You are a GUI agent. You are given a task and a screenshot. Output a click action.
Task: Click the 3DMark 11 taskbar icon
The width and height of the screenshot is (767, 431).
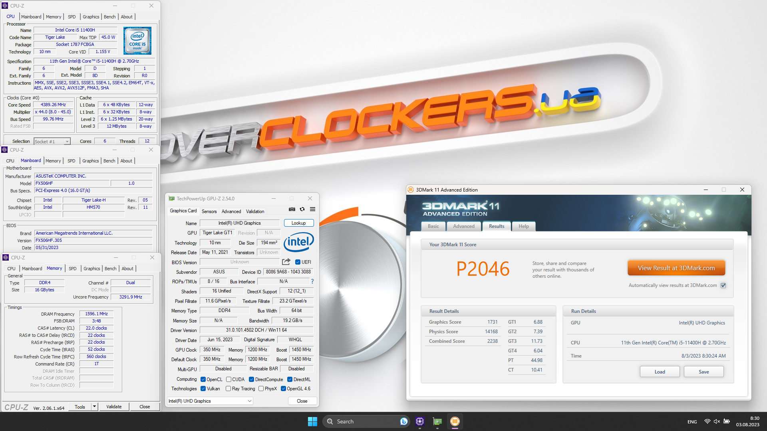[455, 421]
